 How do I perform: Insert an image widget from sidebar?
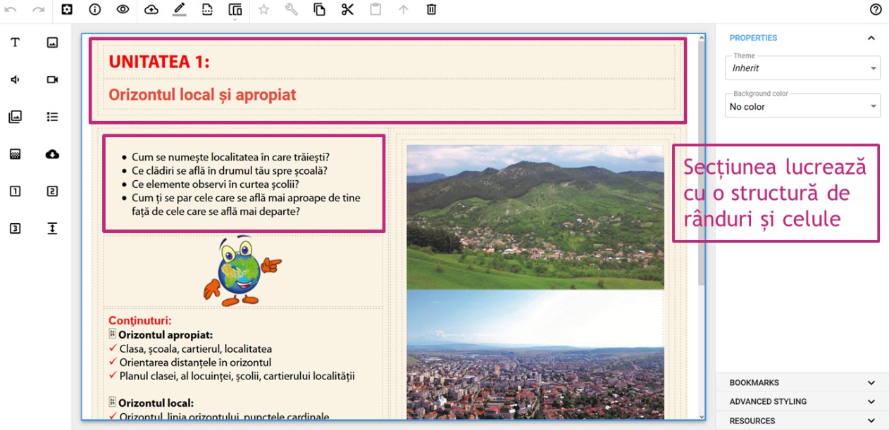tap(52, 42)
